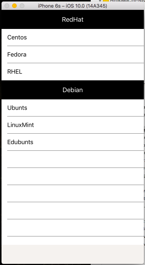Choose the Edubunts entry
The image size is (145, 265).
72,142
